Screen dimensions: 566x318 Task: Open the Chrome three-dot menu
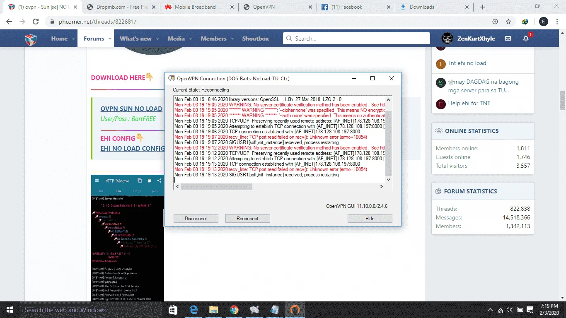[x=558, y=22]
